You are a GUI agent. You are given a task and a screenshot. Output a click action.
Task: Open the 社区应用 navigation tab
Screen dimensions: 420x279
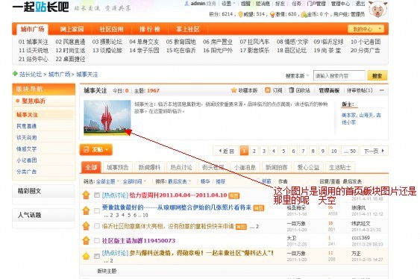tap(111, 29)
